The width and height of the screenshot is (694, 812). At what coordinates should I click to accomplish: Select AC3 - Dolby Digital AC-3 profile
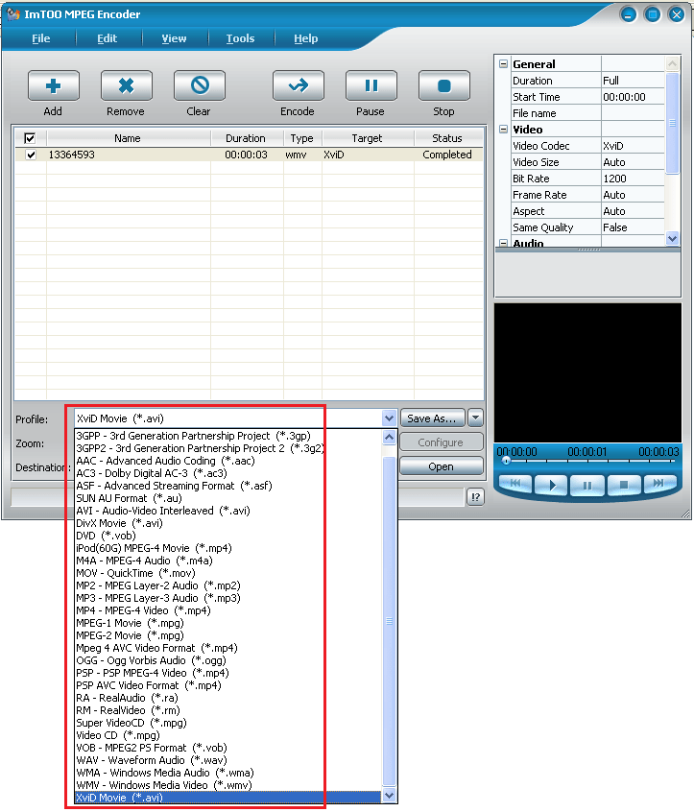pyautogui.click(x=227, y=473)
